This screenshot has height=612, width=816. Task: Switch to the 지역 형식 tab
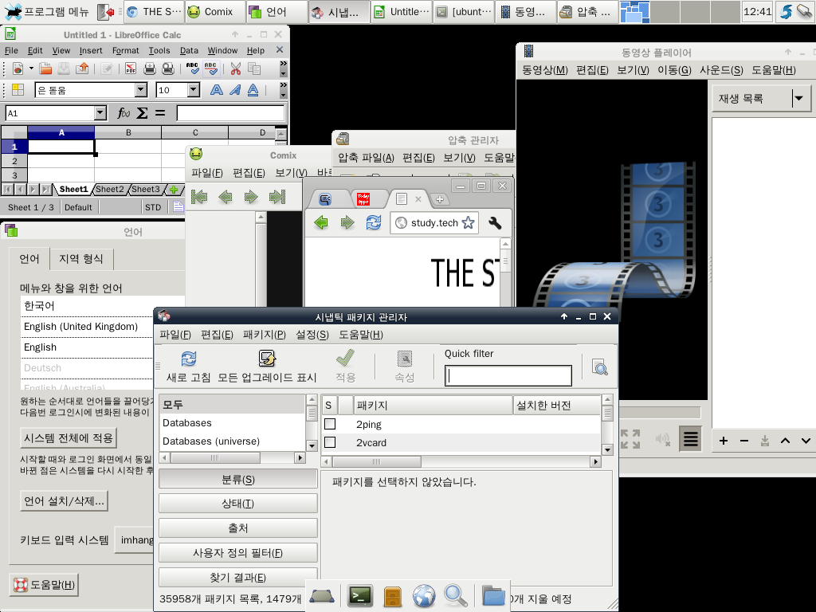81,259
